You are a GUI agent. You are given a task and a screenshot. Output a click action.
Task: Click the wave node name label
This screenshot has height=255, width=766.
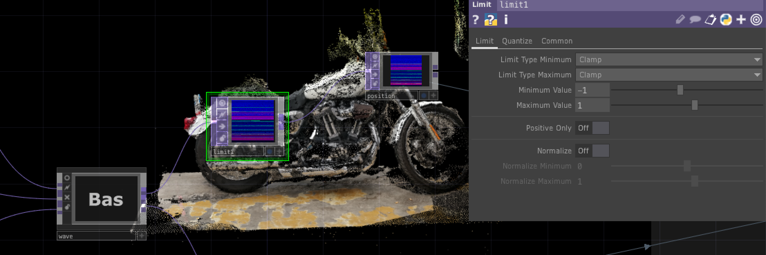(96, 236)
